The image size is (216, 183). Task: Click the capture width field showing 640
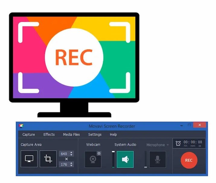(x=64, y=153)
